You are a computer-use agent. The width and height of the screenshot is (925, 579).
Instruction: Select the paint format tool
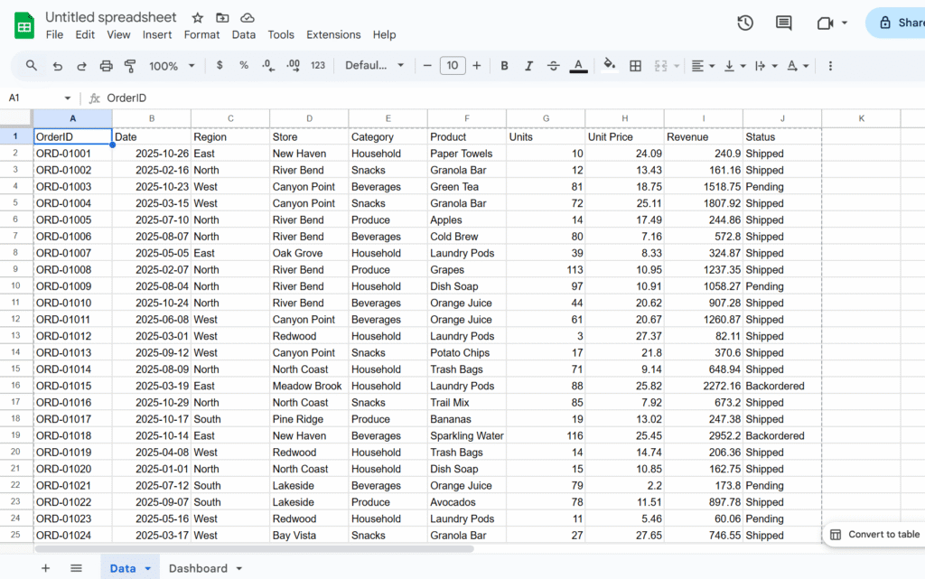click(x=129, y=66)
